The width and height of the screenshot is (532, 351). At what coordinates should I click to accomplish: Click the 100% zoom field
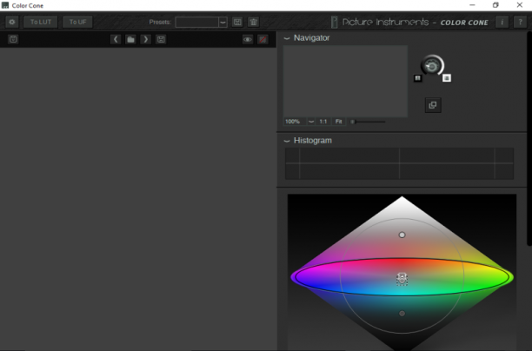tap(295, 122)
